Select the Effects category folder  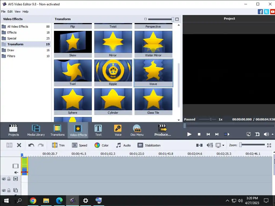tap(26, 32)
